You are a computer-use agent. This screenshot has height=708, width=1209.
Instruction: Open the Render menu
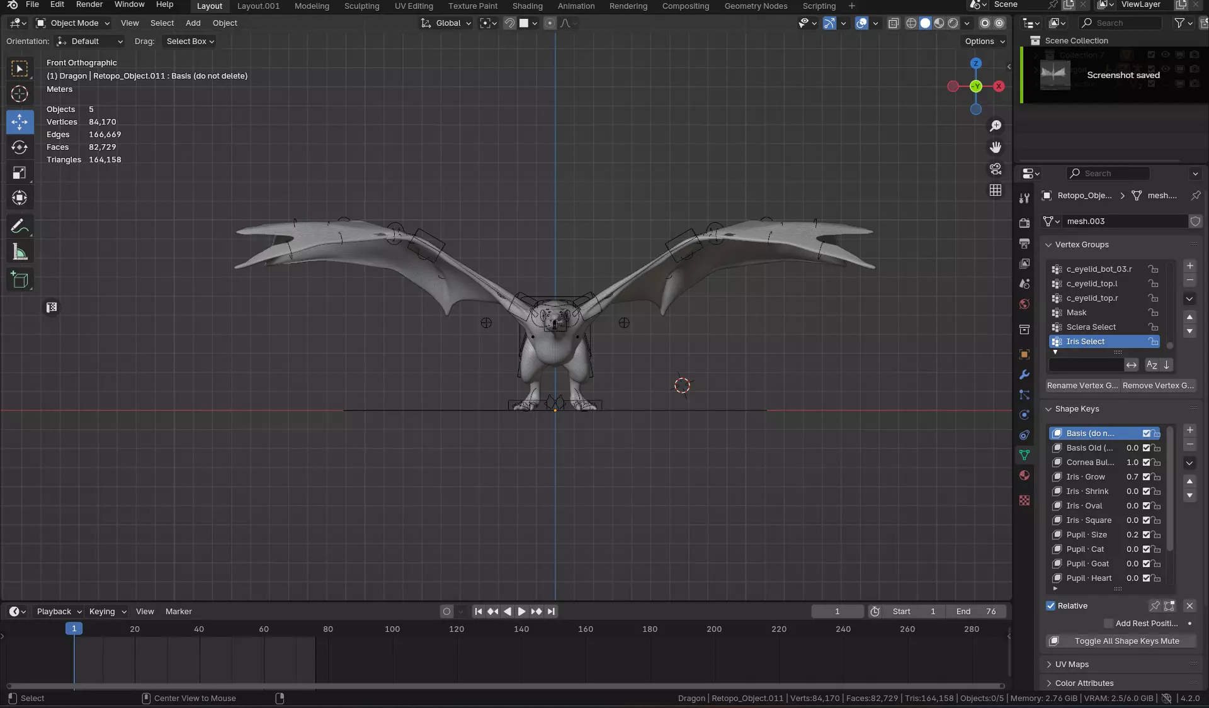point(89,5)
